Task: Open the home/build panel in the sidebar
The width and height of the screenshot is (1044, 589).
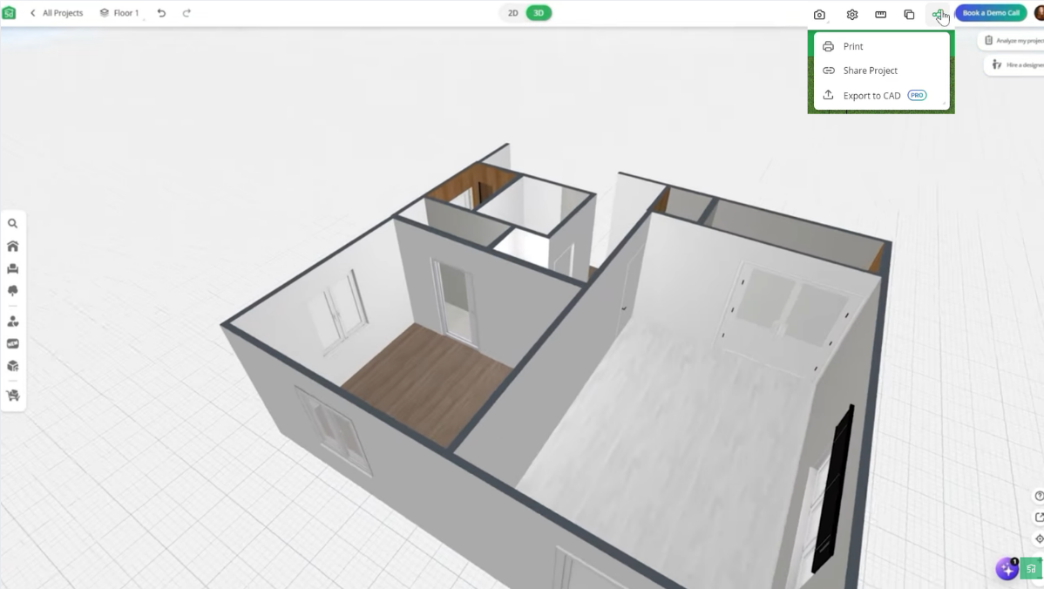Action: click(x=12, y=246)
